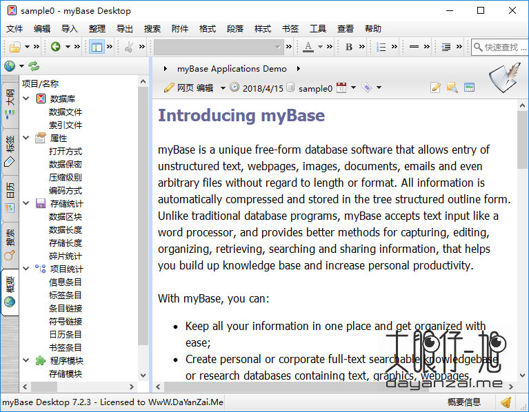The width and height of the screenshot is (529, 412).
Task: Click the 概要信息 status bar label
Action: coord(464,402)
